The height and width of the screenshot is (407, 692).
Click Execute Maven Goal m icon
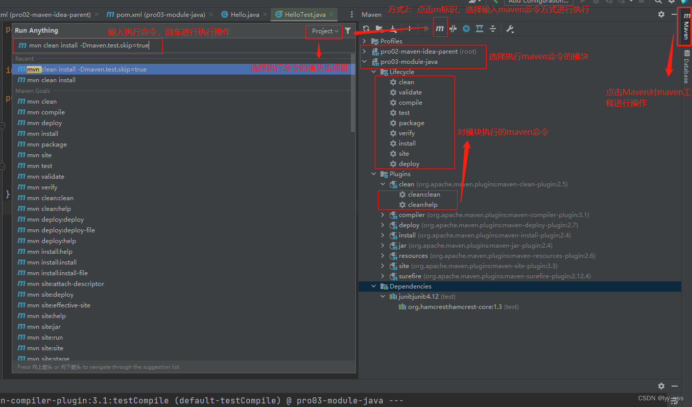440,29
